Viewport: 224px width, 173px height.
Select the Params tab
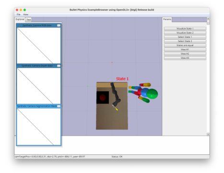167,19
